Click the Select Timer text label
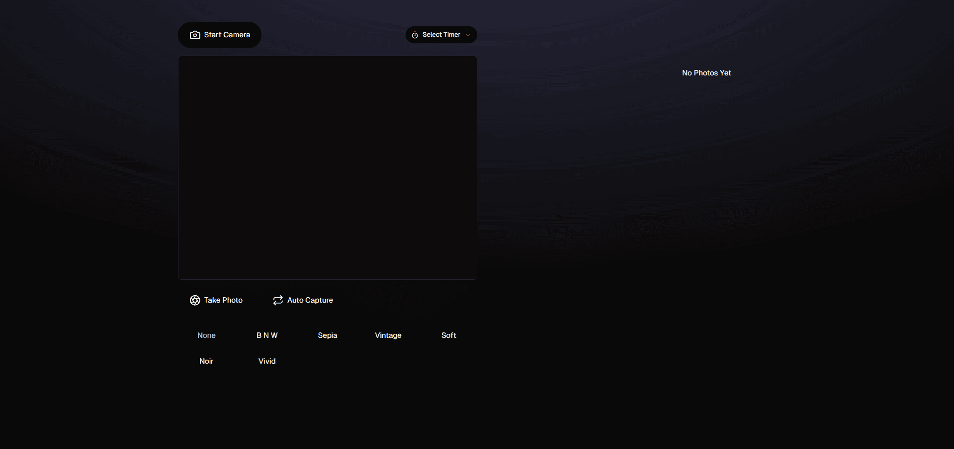 coord(441,35)
